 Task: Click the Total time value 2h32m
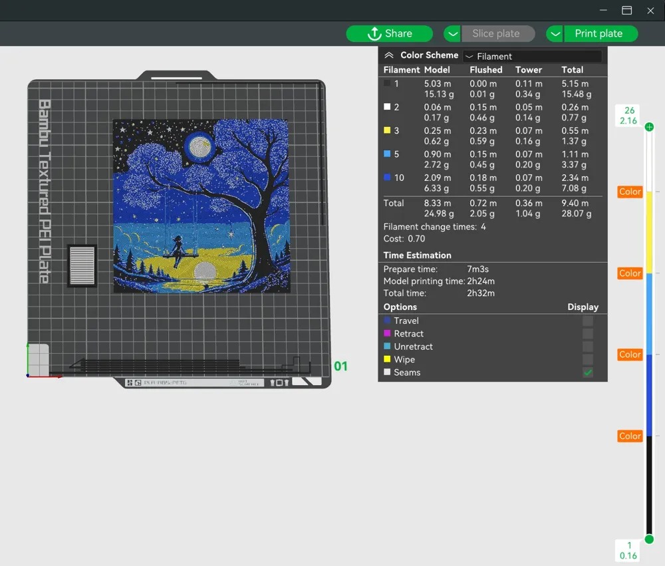(x=481, y=293)
